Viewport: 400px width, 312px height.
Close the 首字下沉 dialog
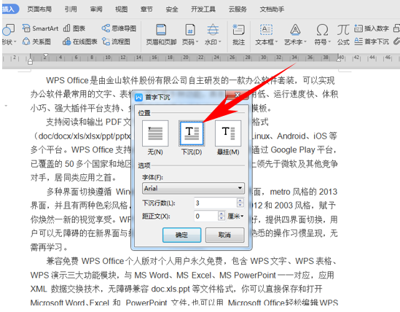[x=237, y=95]
